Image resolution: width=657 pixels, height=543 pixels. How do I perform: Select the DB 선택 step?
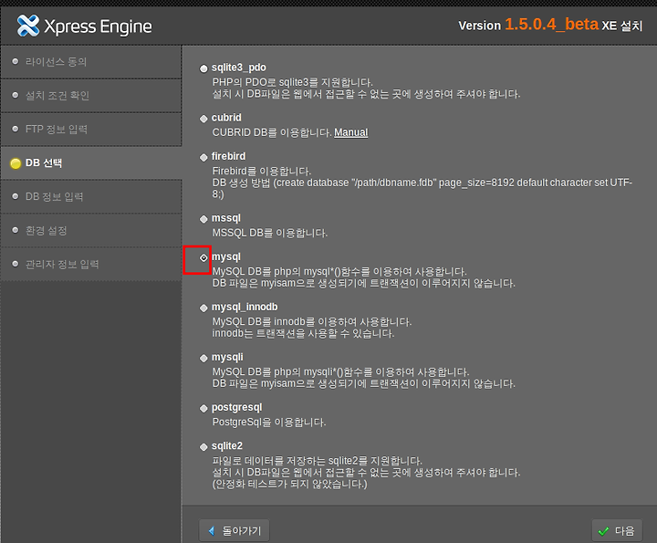[91, 163]
